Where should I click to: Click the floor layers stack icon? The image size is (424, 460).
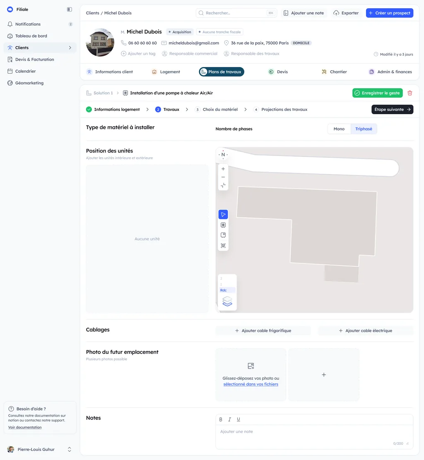227,301
